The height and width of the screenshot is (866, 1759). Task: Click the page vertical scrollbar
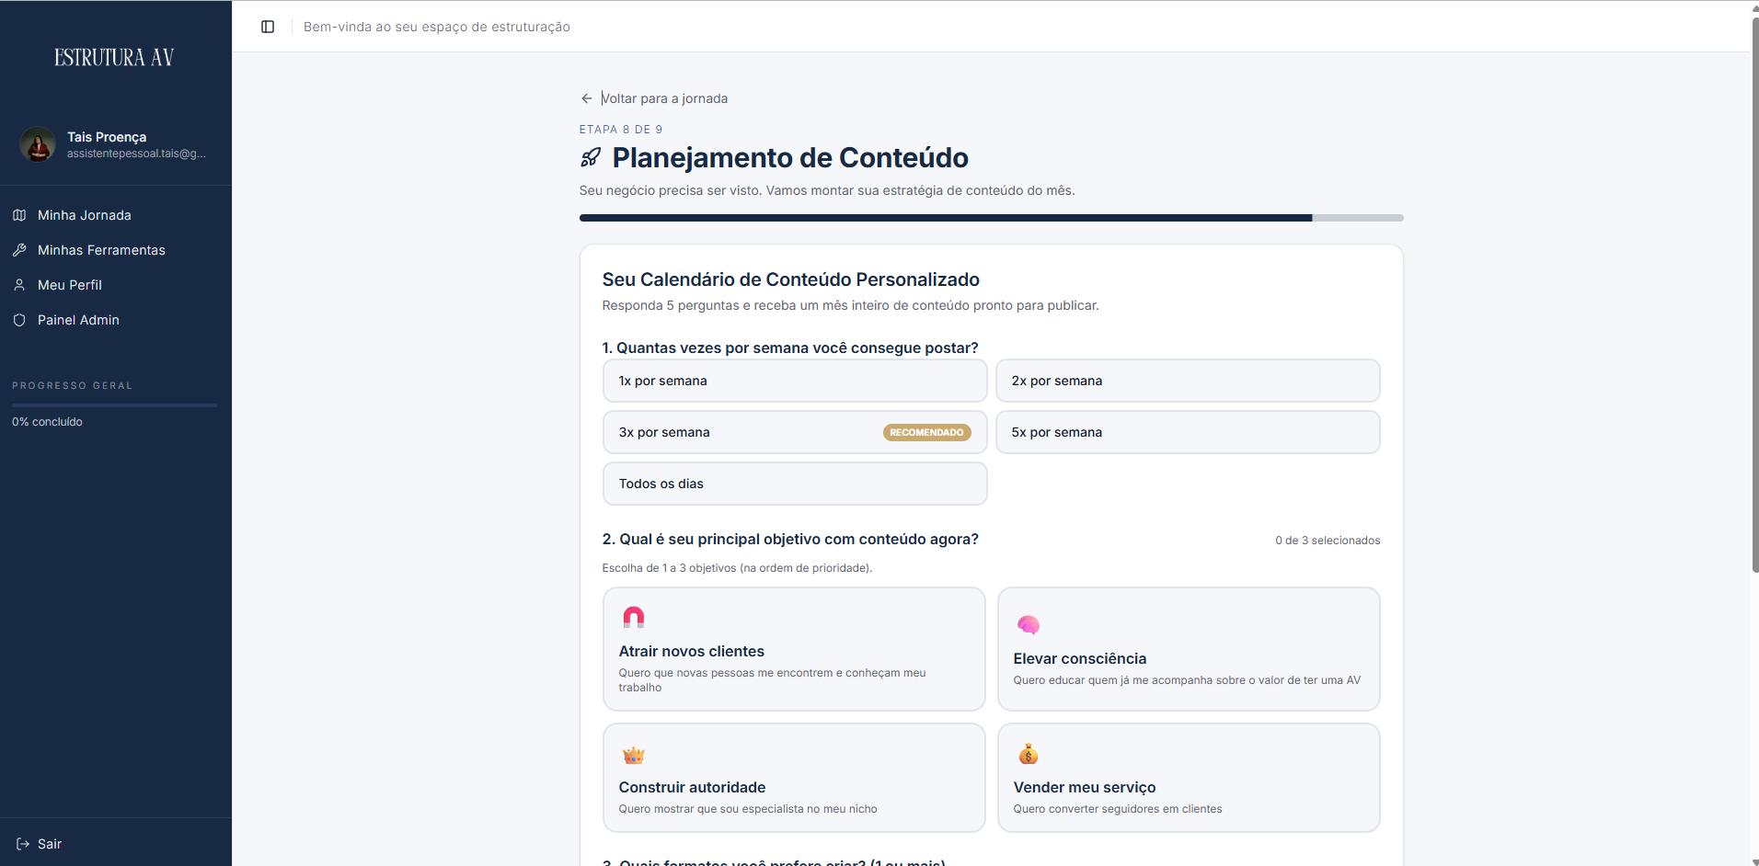point(1754,294)
